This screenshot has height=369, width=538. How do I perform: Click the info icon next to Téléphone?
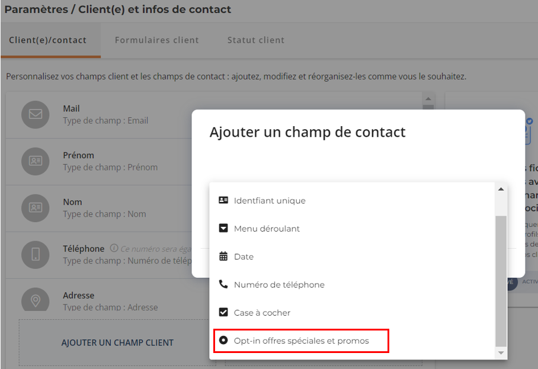pyautogui.click(x=114, y=248)
